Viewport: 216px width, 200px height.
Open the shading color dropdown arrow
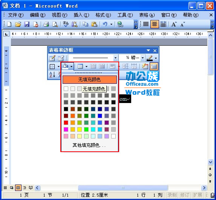coord(71,66)
